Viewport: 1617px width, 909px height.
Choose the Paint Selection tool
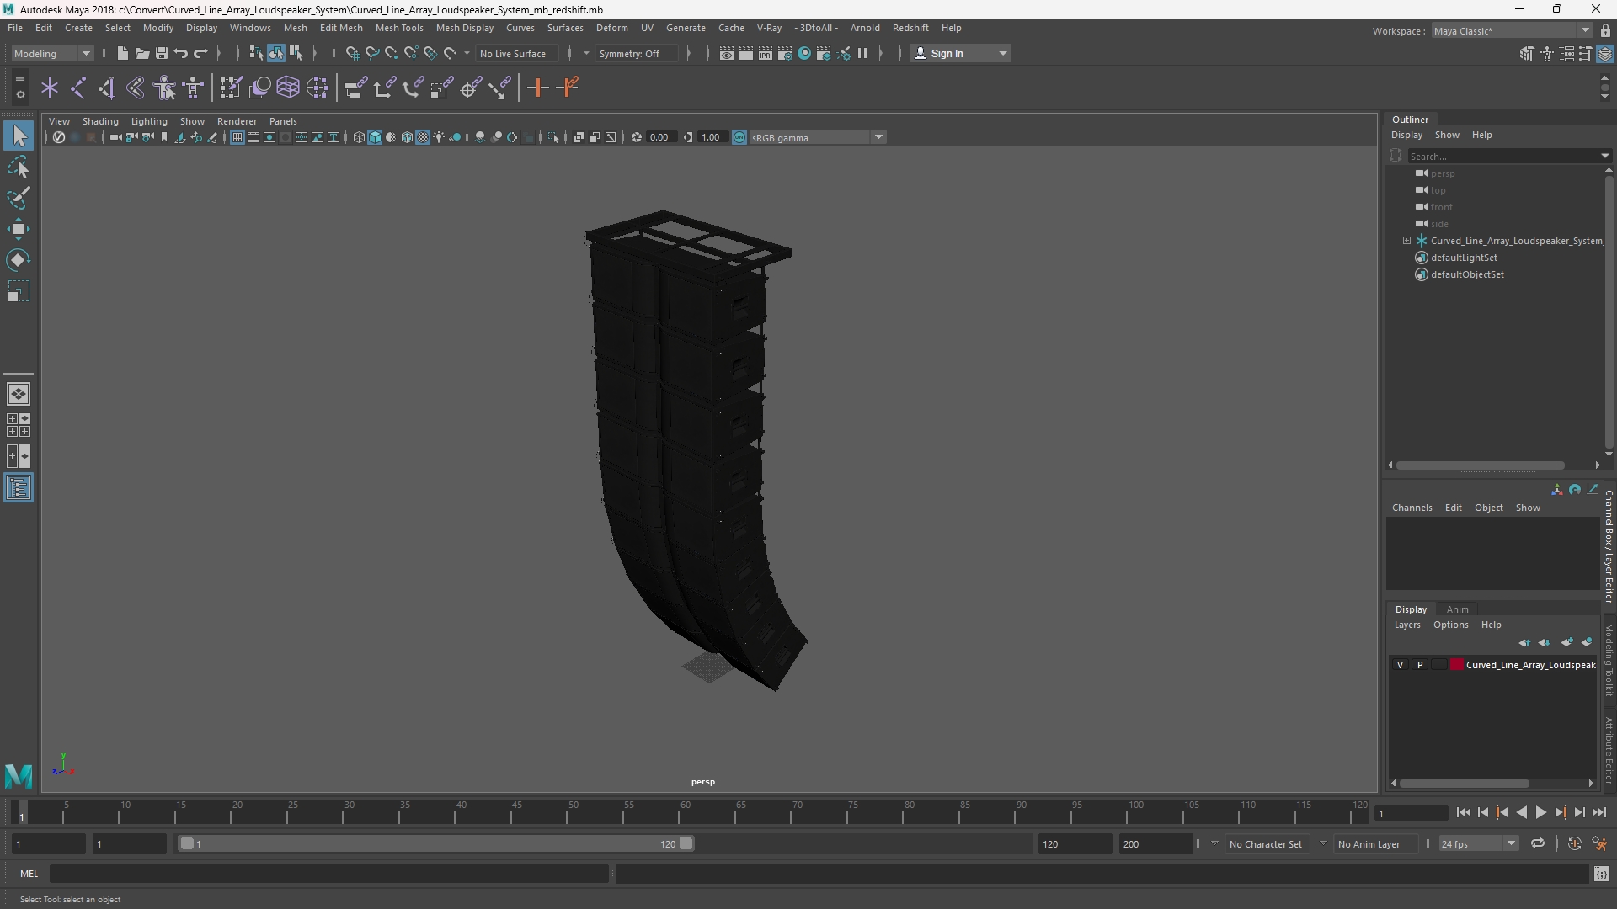[x=19, y=199]
